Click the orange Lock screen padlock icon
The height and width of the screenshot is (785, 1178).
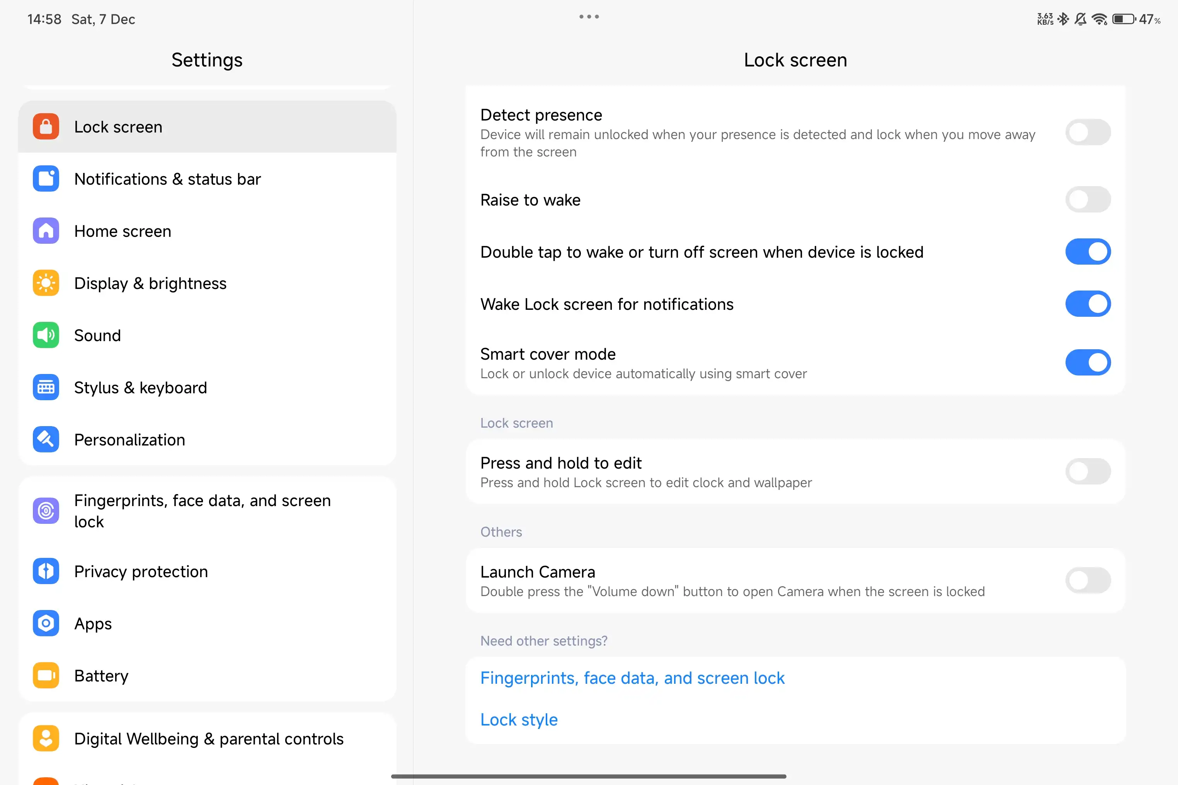coord(46,127)
